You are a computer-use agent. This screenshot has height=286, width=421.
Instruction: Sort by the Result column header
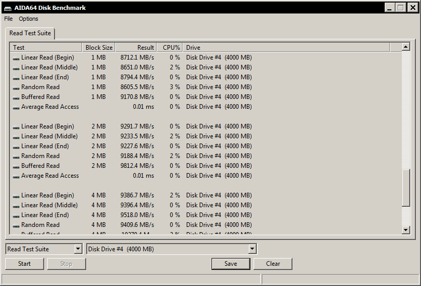[135, 48]
